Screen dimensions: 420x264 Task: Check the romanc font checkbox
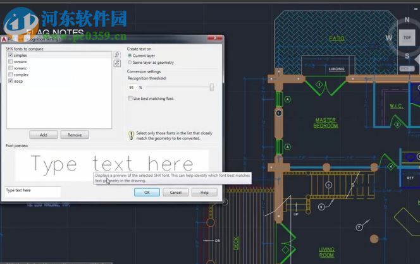tap(11, 68)
